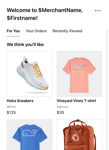This screenshot has width=109, height=150.
Task: View the orange Fjallraven backpack product
Action: click(80, 135)
